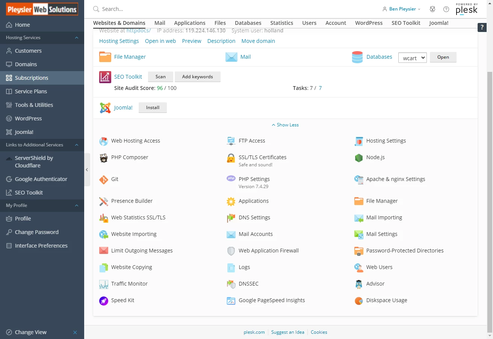Open the Web Hosting Access icon
This screenshot has height=339, width=493.
tap(104, 141)
